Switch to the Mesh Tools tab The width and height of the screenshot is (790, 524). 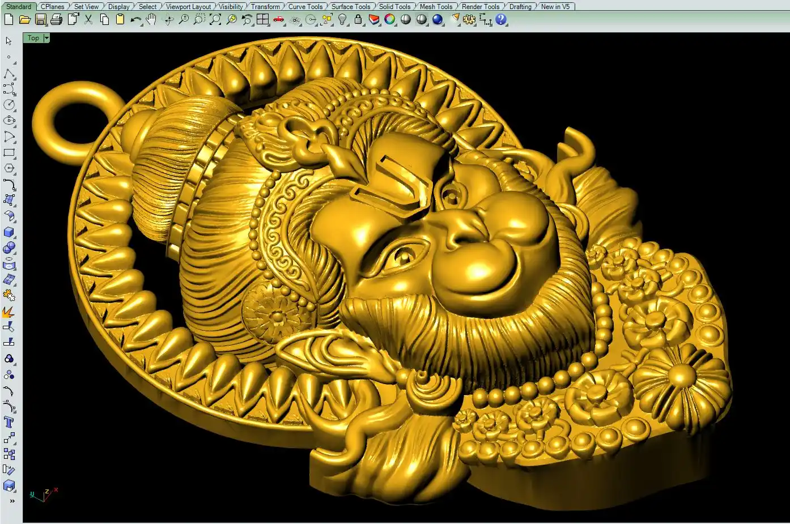click(436, 6)
